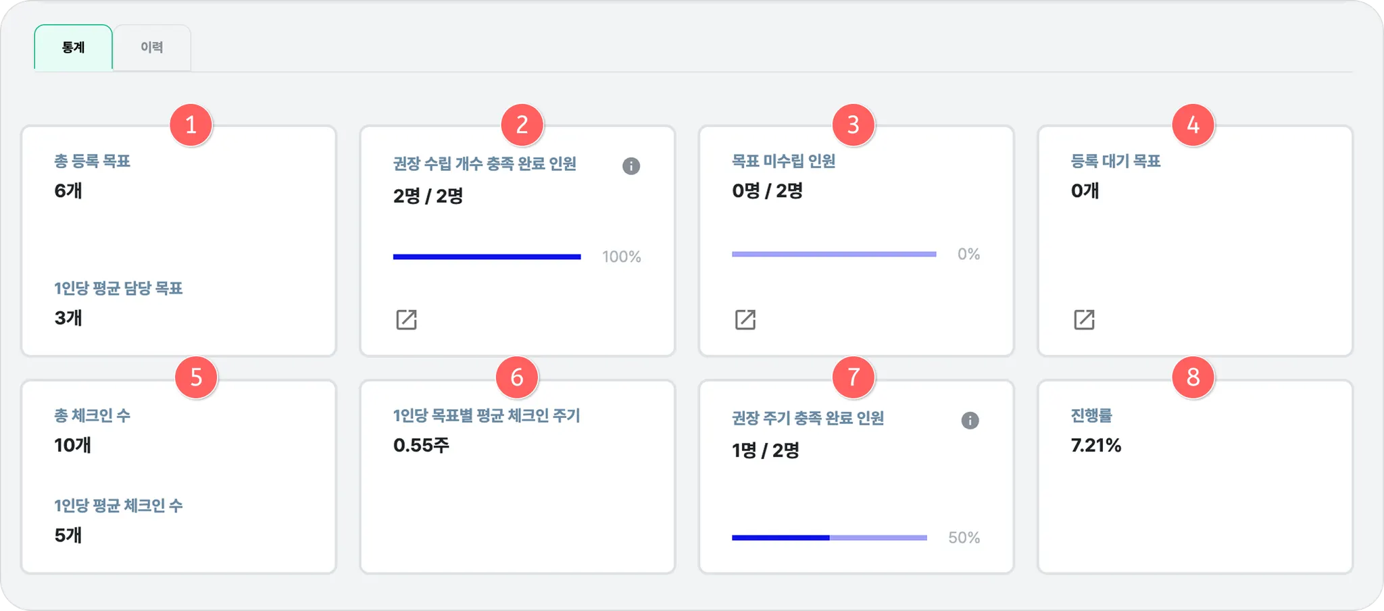Open external link icon in 권장 수립 개수 card

point(406,319)
